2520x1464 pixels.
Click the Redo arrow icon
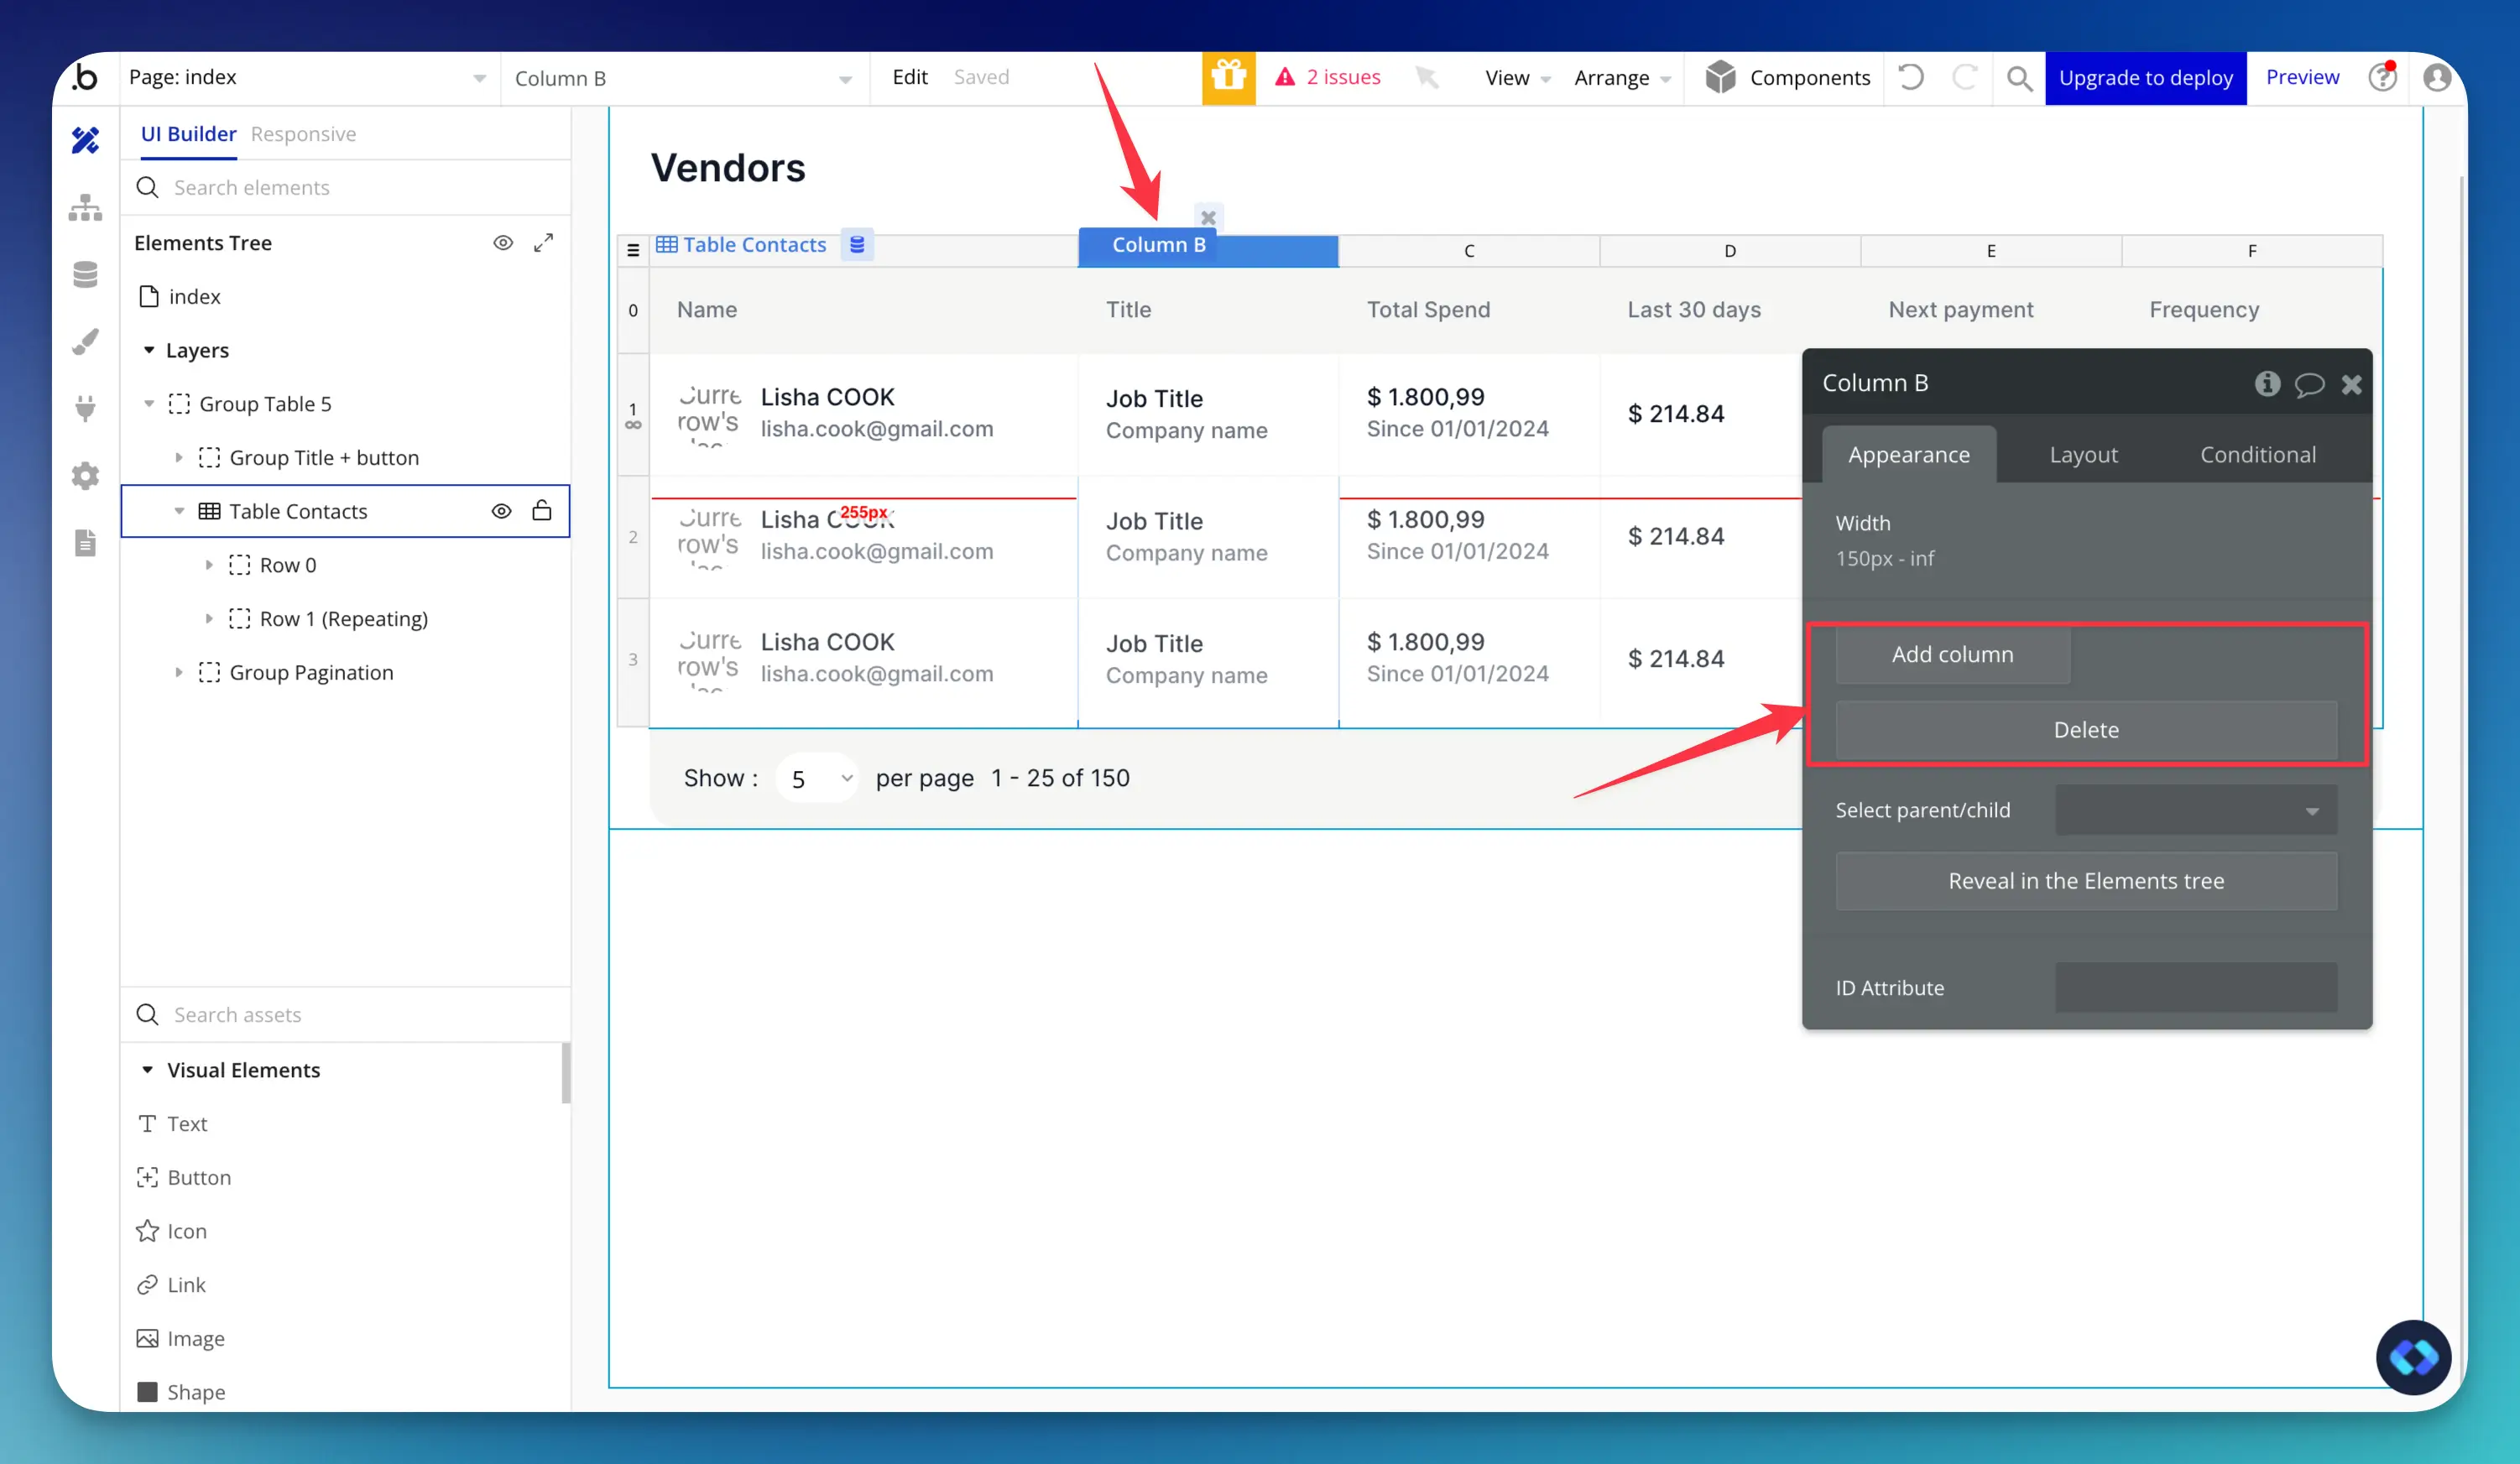[1965, 77]
